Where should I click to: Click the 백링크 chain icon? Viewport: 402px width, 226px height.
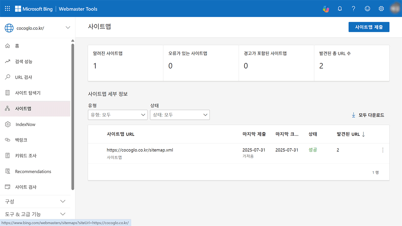click(x=8, y=140)
